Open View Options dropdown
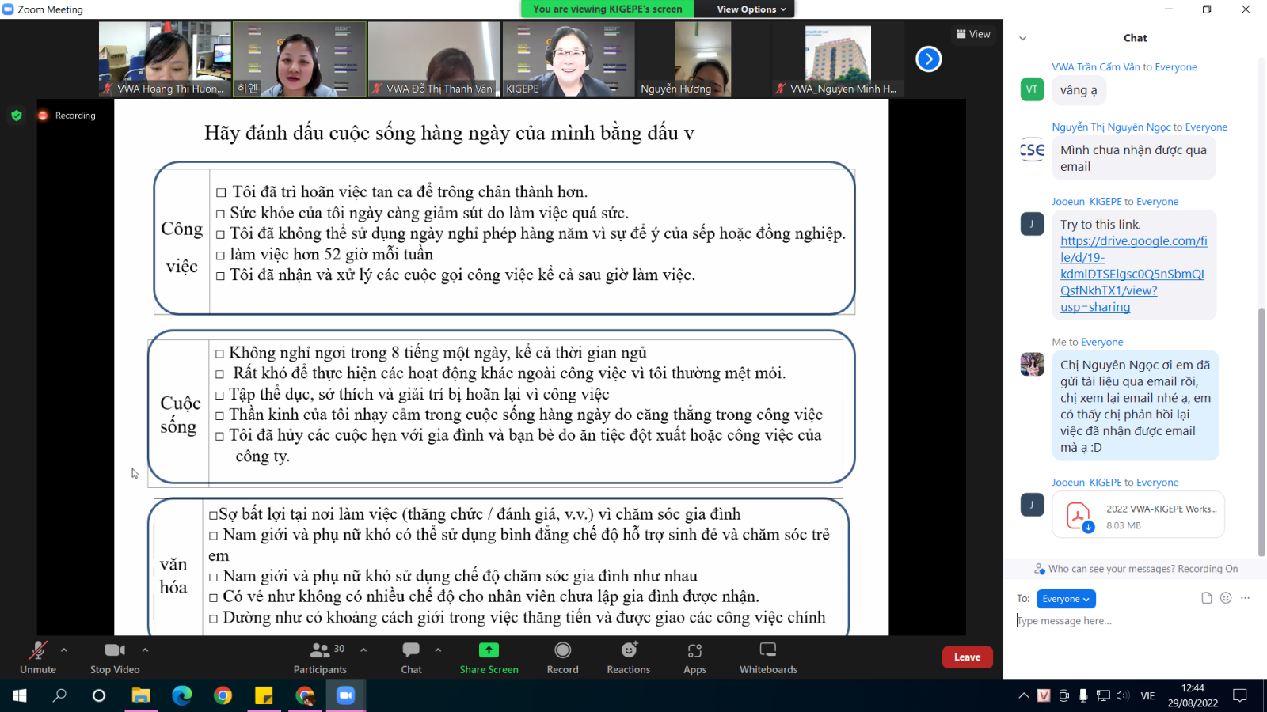Image resolution: width=1267 pixels, height=712 pixels. 751,9
